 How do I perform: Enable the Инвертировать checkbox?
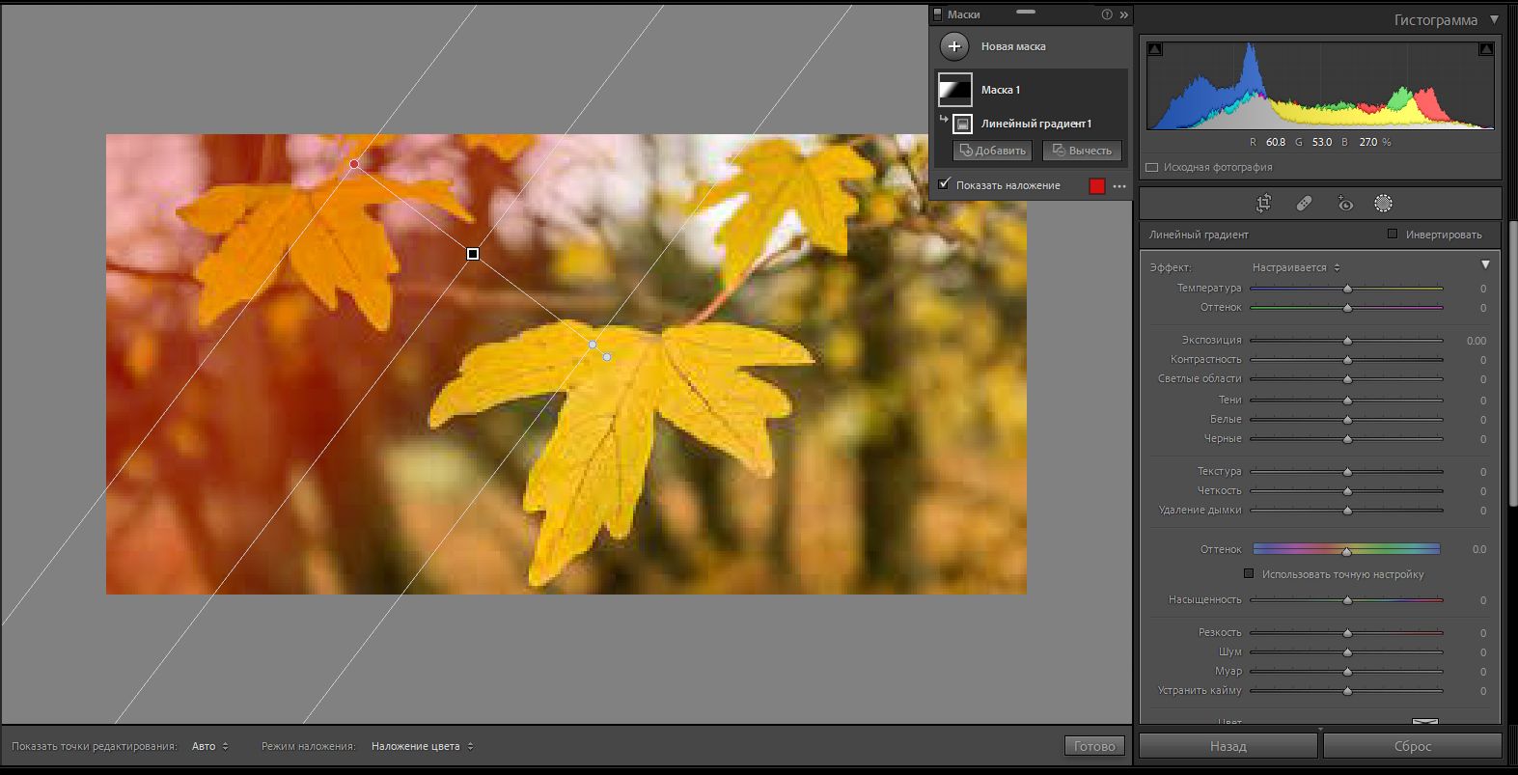tap(1393, 234)
